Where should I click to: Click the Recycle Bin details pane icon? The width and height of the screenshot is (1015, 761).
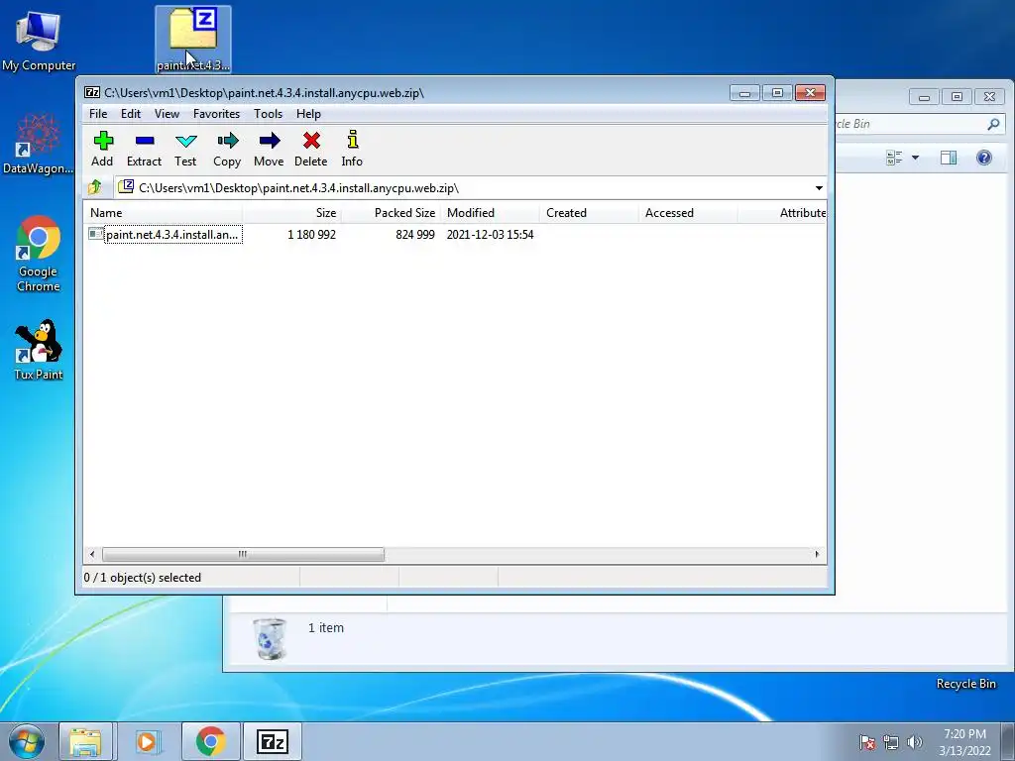point(270,638)
